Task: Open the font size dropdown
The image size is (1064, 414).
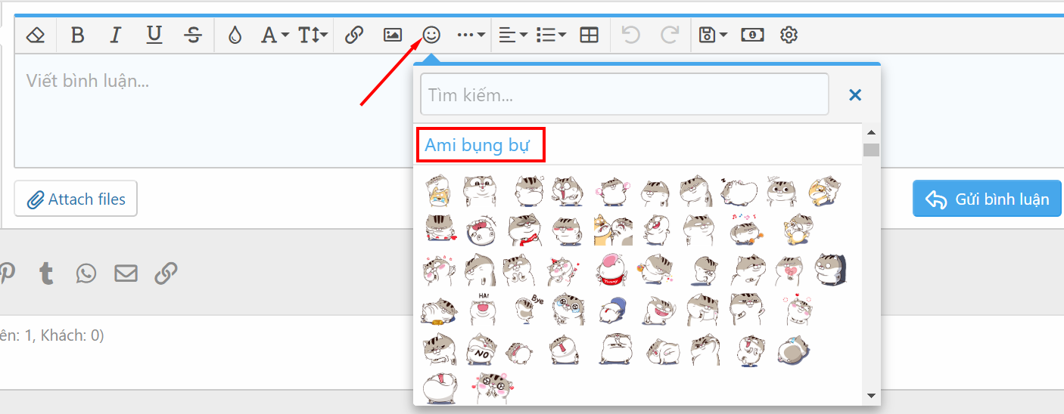Action: point(313,35)
